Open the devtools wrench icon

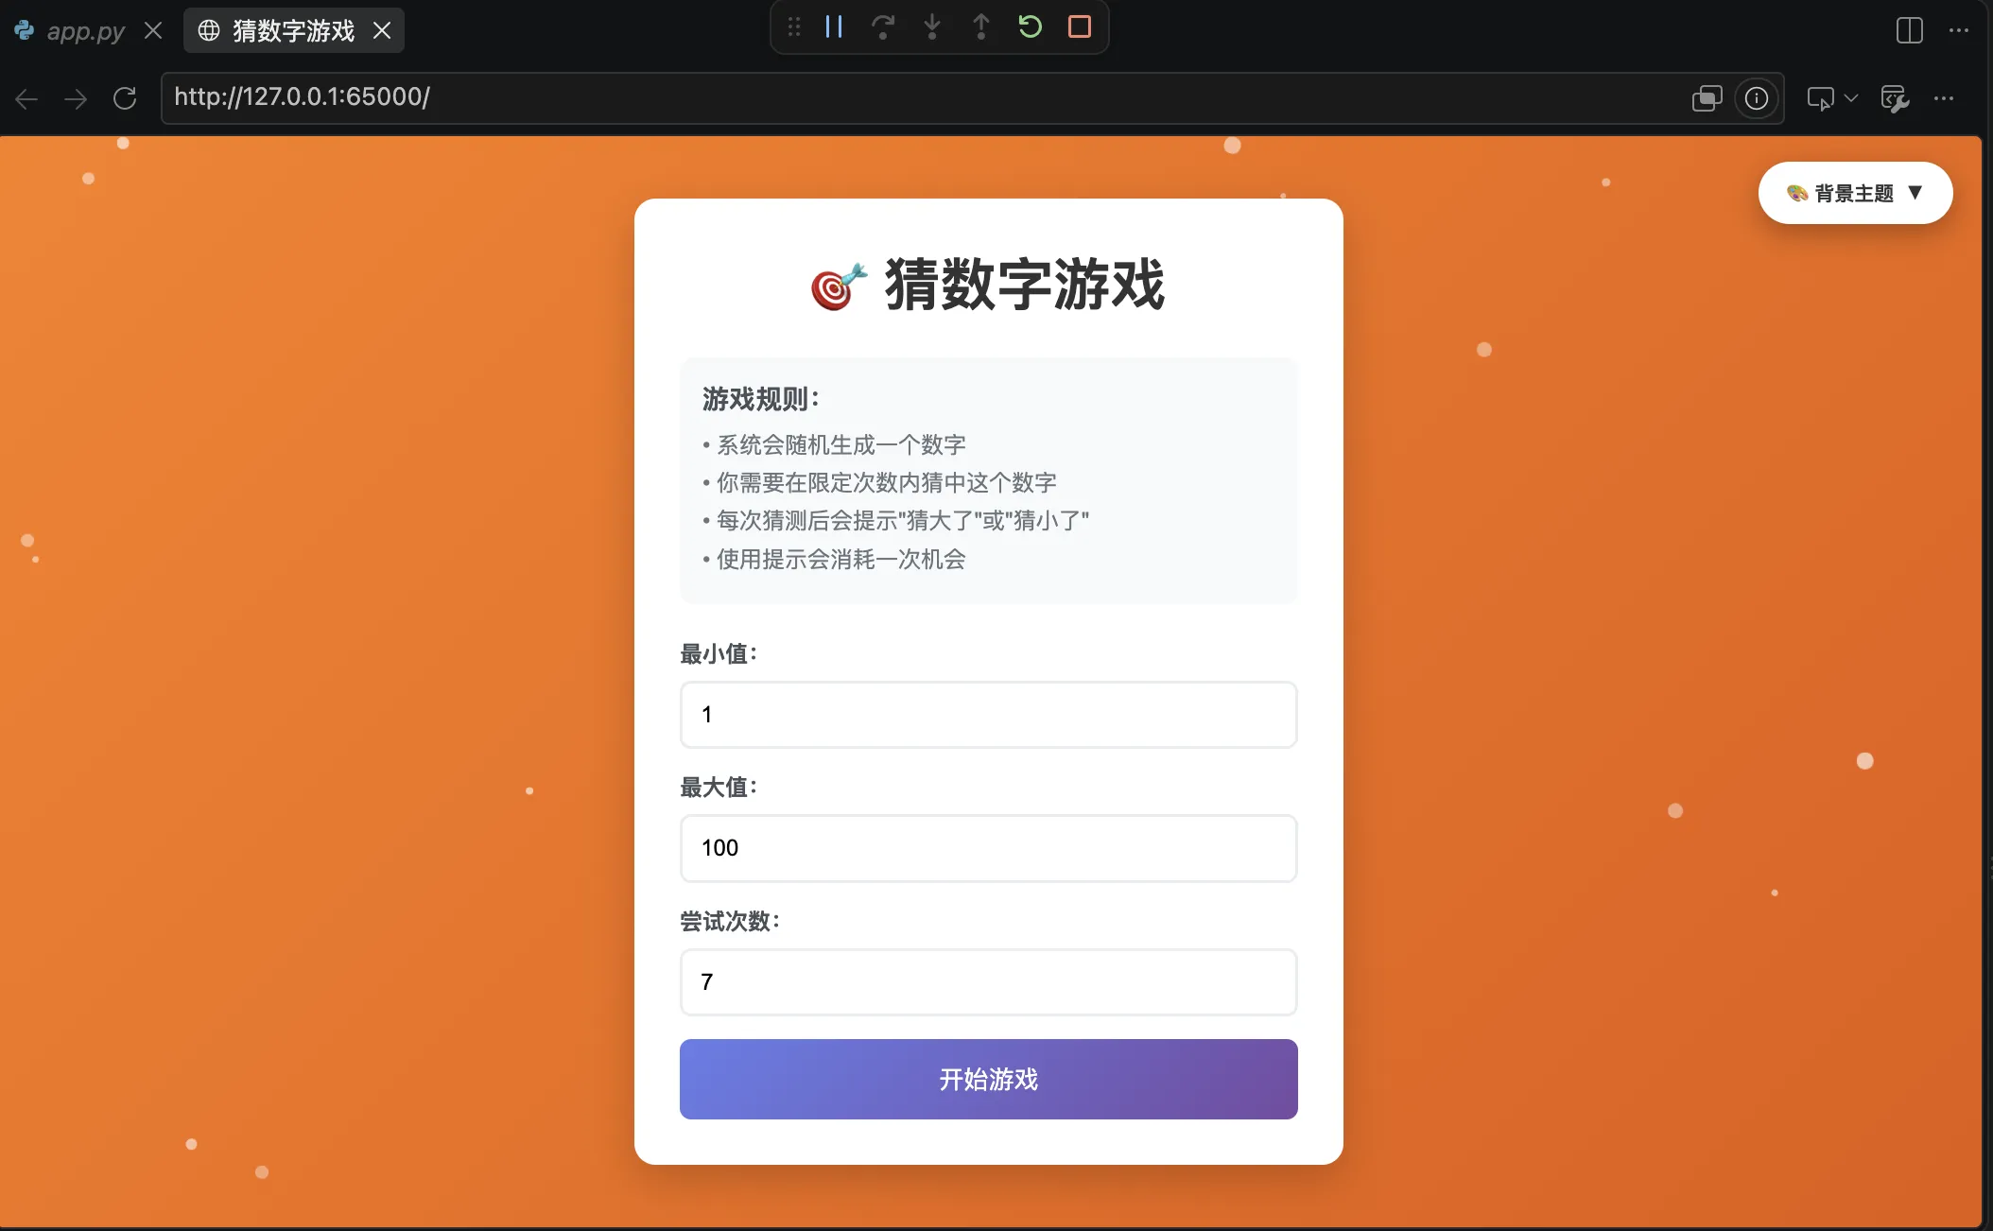(x=1895, y=98)
